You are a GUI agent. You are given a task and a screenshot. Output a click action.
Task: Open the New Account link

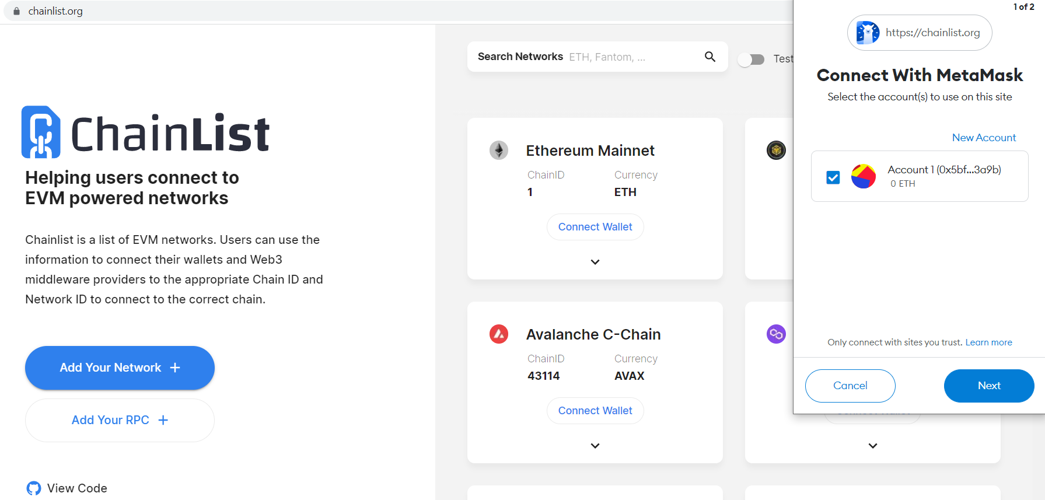click(984, 138)
